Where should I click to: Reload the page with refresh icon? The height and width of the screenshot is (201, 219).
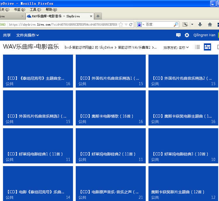pos(131,25)
